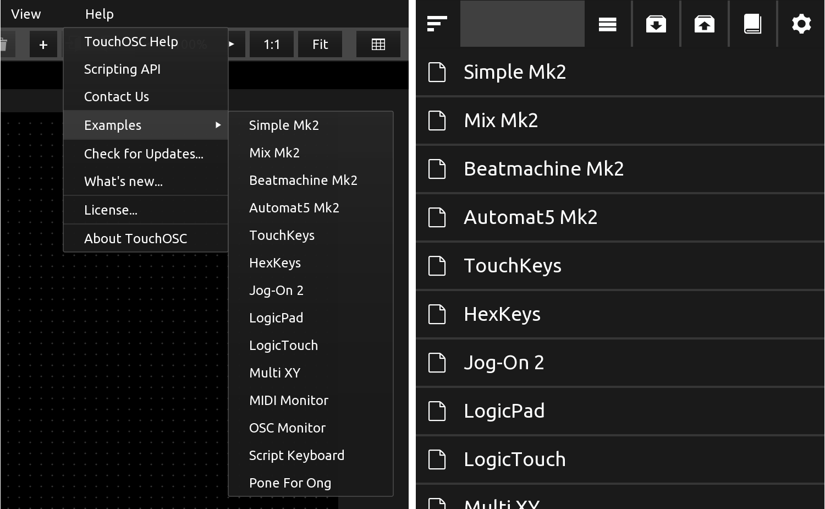This screenshot has height=509, width=825.
Task: Click Check for Updates...
Action: click(146, 154)
